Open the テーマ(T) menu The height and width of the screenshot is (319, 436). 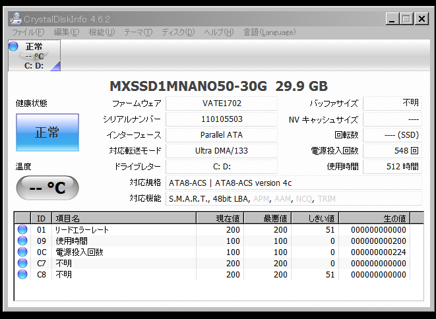(x=138, y=32)
